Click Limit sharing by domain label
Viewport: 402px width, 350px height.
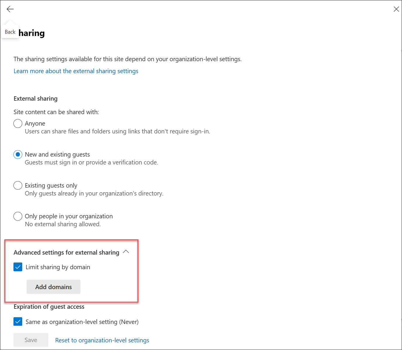[x=58, y=267]
